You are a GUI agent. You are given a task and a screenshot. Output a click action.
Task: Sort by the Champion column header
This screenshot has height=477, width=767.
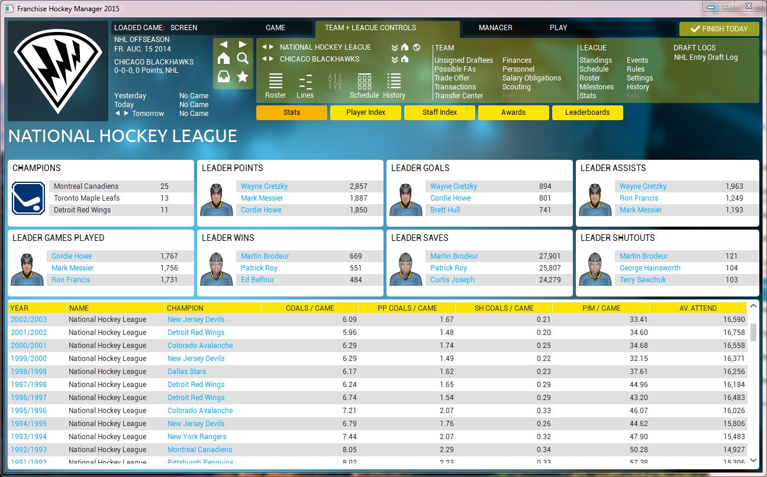(x=212, y=308)
